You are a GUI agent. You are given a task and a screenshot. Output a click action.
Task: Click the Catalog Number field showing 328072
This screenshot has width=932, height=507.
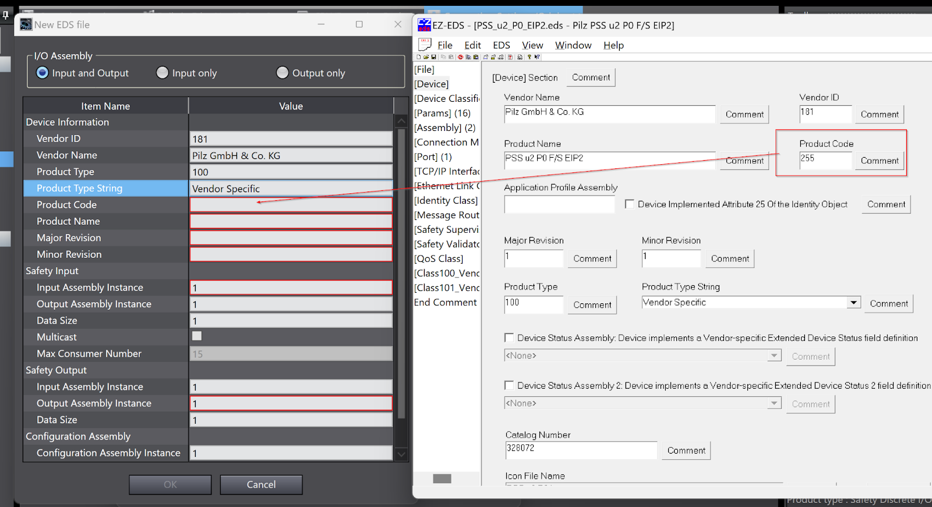click(x=581, y=450)
